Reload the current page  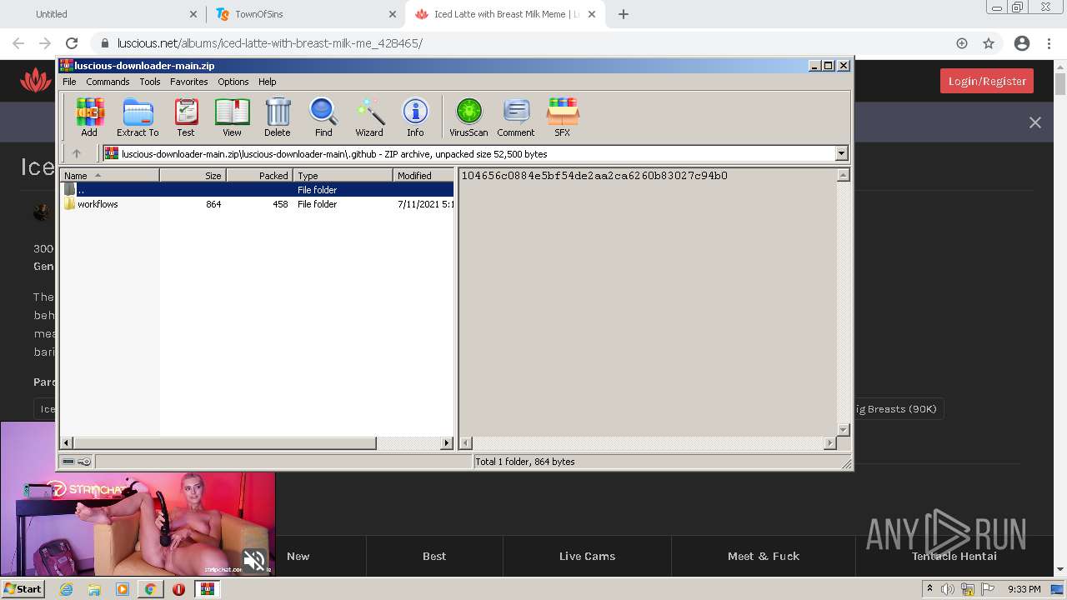point(72,43)
